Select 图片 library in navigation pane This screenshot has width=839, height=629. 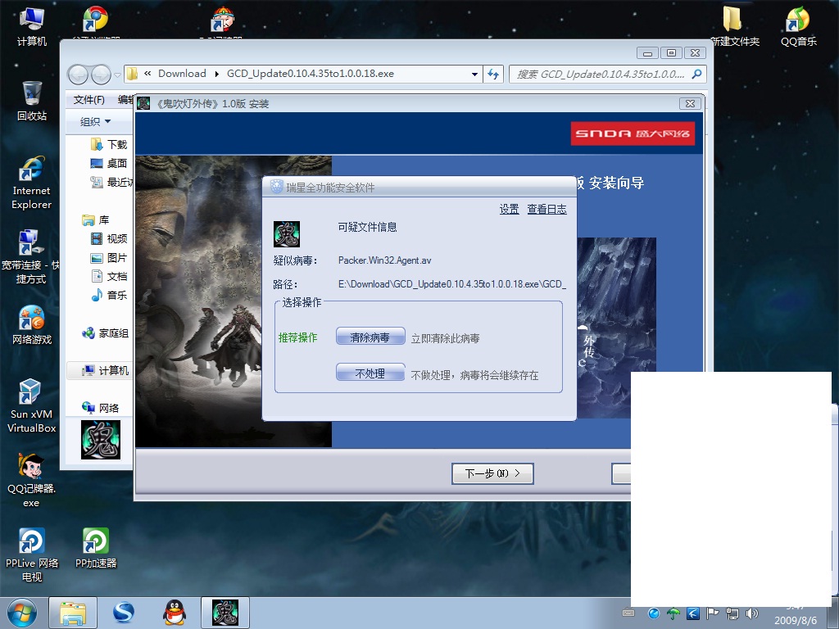click(x=110, y=258)
